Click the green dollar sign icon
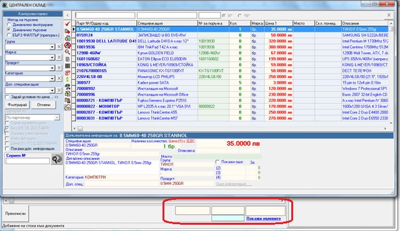The image size is (400, 231). (67, 80)
